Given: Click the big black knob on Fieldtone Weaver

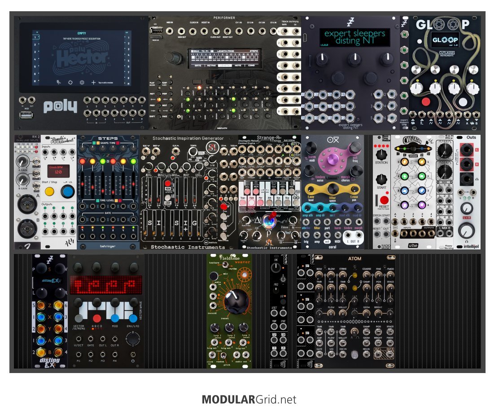Looking at the screenshot, I should (236, 302).
